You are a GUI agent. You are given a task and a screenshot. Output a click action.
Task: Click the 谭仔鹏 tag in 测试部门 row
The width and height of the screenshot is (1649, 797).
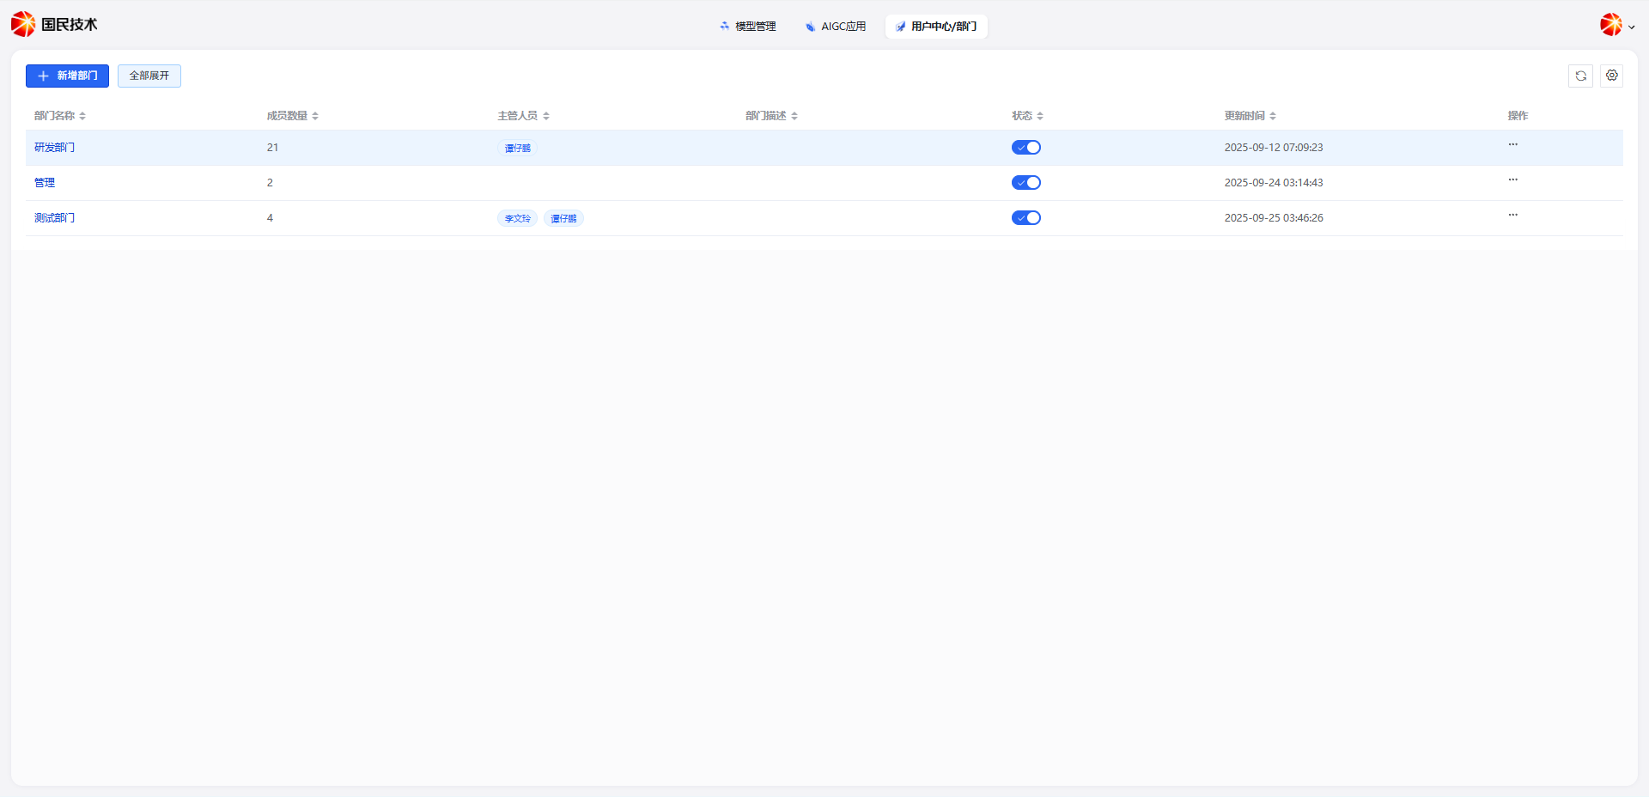(563, 219)
